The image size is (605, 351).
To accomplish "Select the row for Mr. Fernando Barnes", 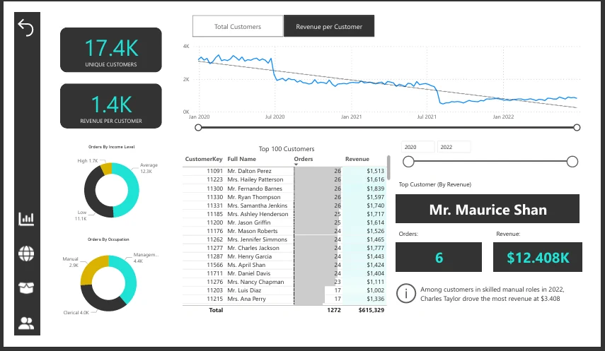I will (284, 189).
